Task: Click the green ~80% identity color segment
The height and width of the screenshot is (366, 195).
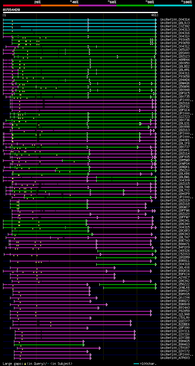Action: pos(135,5)
